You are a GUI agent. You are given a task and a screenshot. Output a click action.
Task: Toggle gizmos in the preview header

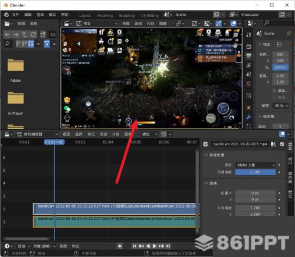coord(218,24)
